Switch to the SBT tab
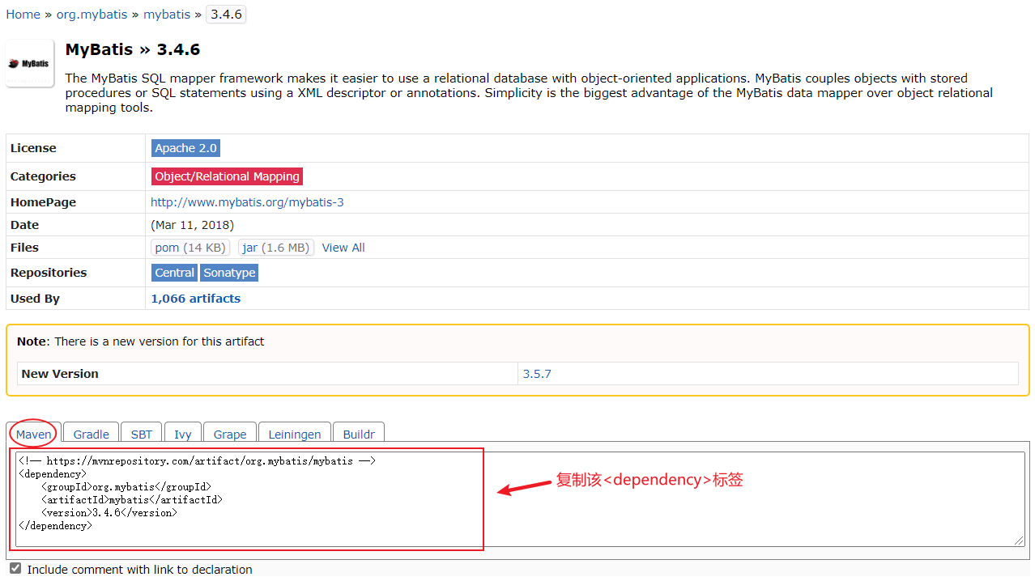 point(142,434)
